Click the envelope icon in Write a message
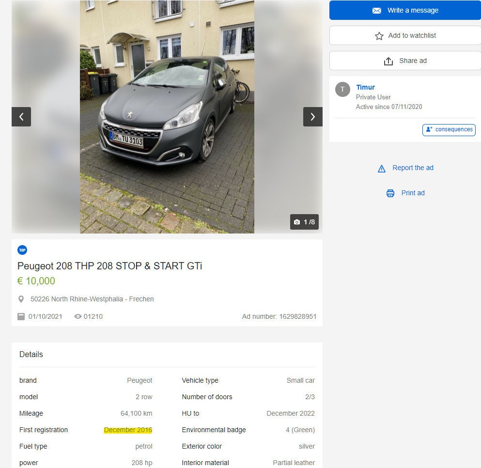Viewport: 481px width, 468px height. click(377, 11)
